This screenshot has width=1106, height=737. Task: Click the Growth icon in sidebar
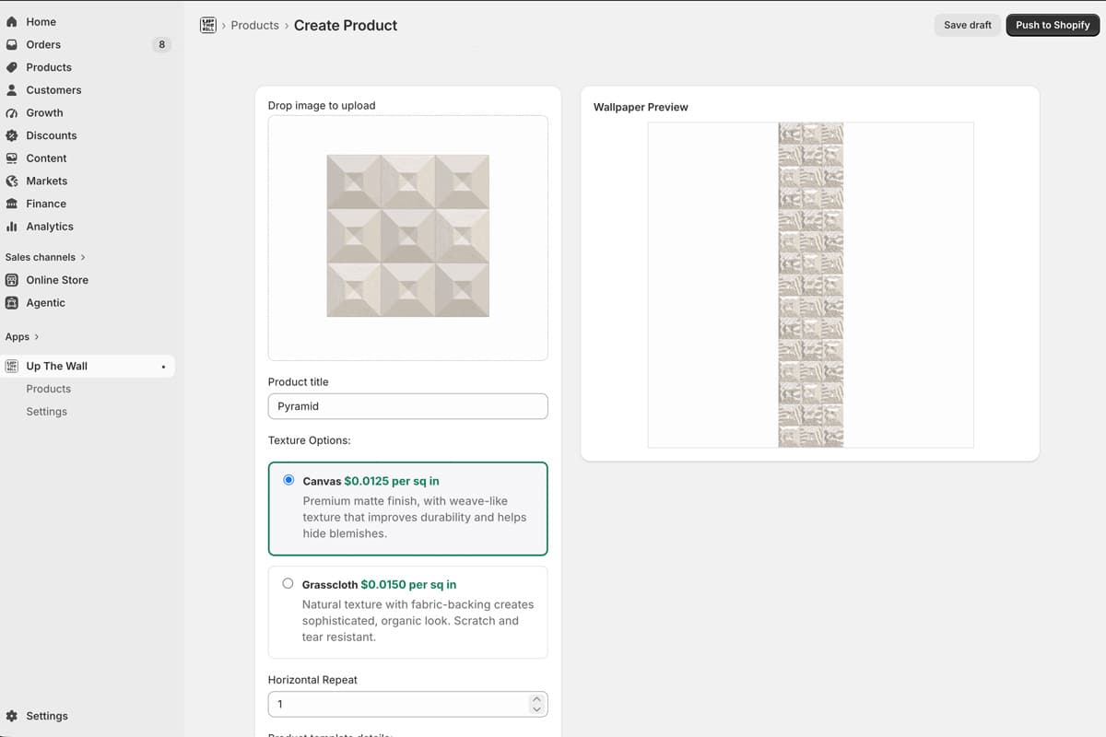point(12,112)
